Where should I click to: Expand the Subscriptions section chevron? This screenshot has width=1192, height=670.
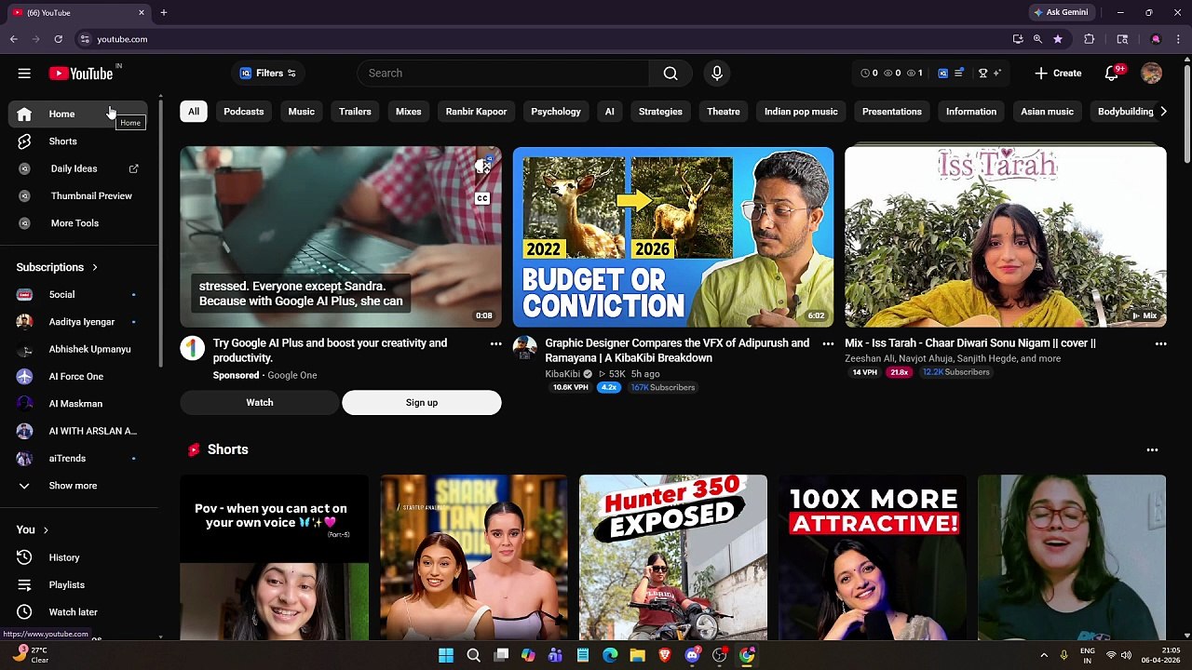coord(94,268)
